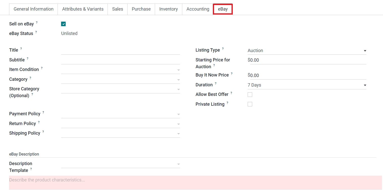This screenshot has height=190, width=383.
Task: Go to the Attributes & Variants tab
Action: coord(83,9)
